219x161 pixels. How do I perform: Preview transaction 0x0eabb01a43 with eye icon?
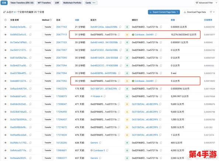pyautogui.click(x=6, y=97)
